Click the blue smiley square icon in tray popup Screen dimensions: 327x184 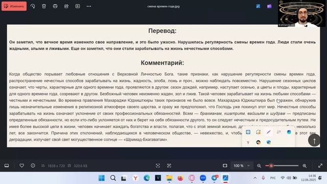(248, 132)
